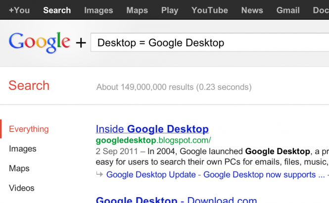Screen dimensions: 329x203
Task: Switch to YouTube from the top bar
Action: click(210, 10)
